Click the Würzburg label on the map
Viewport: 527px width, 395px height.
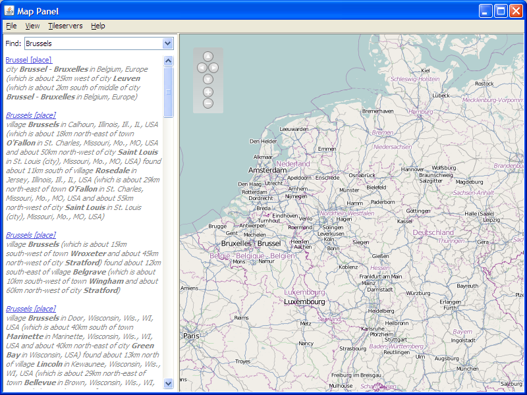[418, 293]
